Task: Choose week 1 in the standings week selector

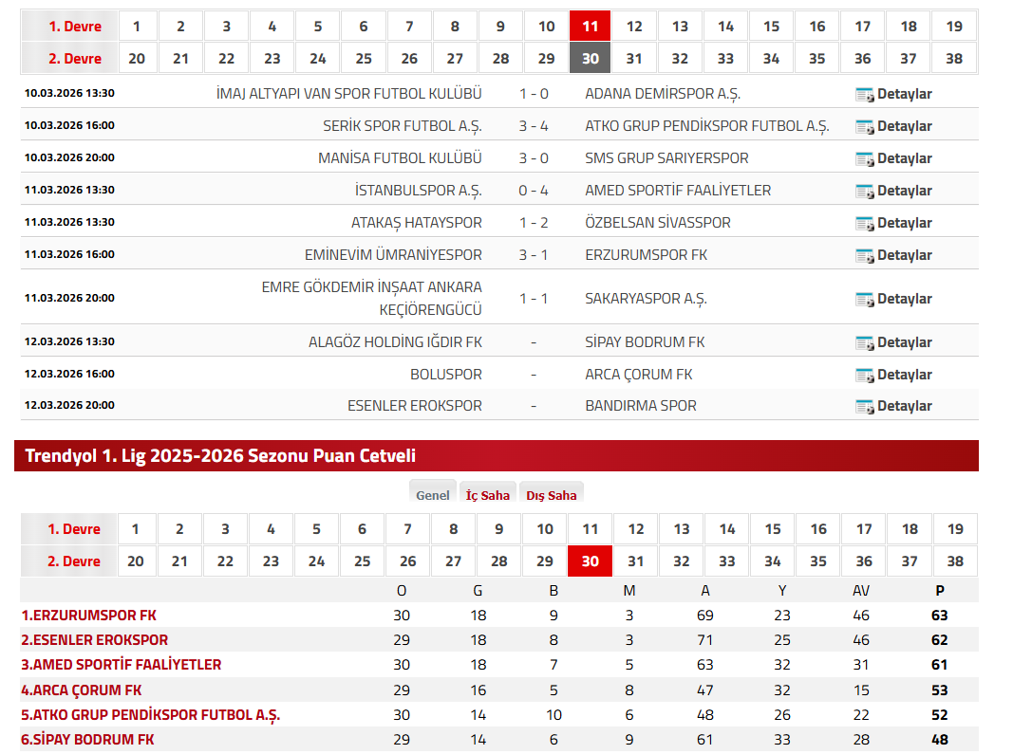Action: point(136,529)
